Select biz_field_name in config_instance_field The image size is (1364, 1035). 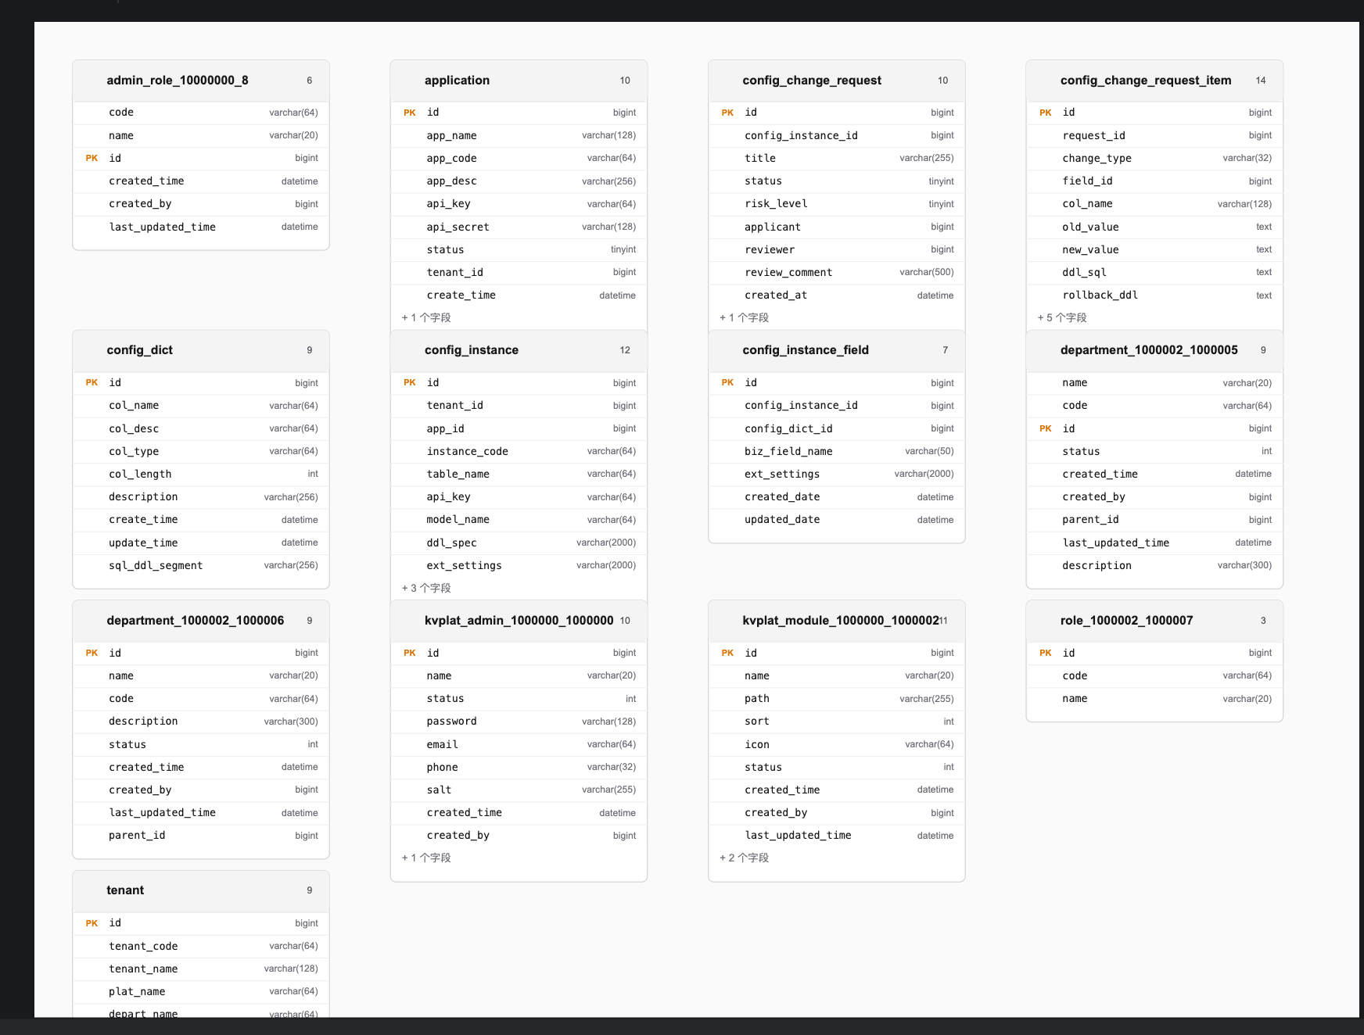[x=837, y=451]
